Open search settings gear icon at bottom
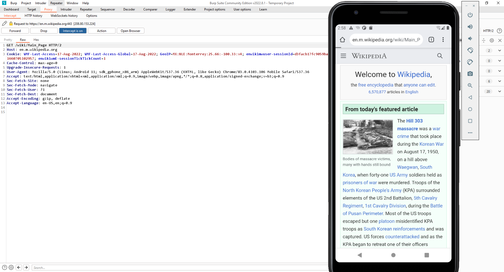 pyautogui.click(x=11, y=267)
